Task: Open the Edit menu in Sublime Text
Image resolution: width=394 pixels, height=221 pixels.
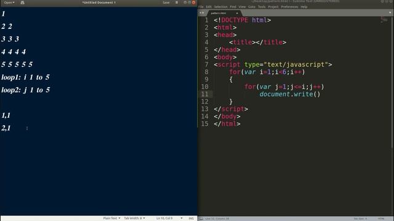Action: click(209, 7)
